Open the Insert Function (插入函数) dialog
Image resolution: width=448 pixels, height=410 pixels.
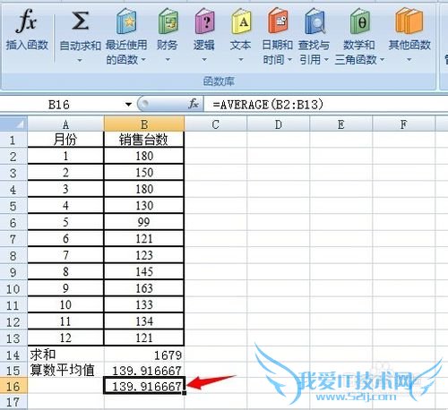click(27, 30)
